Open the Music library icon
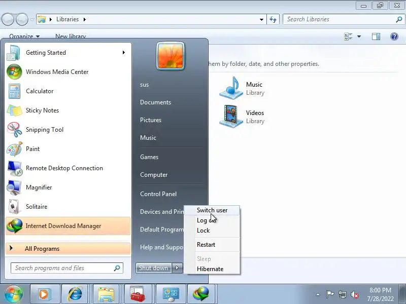The width and height of the screenshot is (406, 304). click(x=231, y=88)
